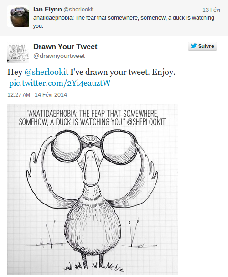The image size is (228, 277).
Task: Open the Ian Flynn name link
Action: [47, 9]
